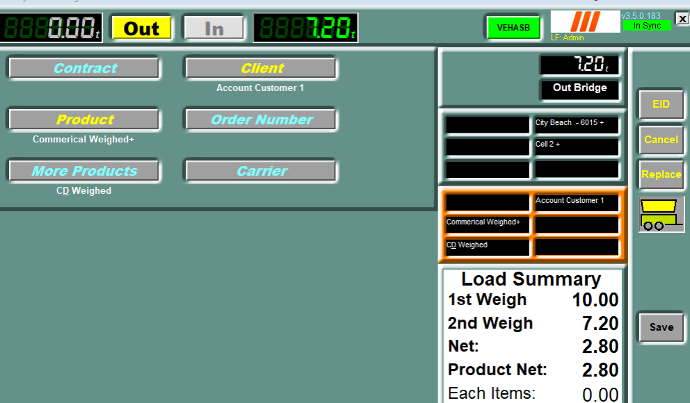690x403 pixels.
Task: Open the Client selector
Action: click(x=261, y=68)
